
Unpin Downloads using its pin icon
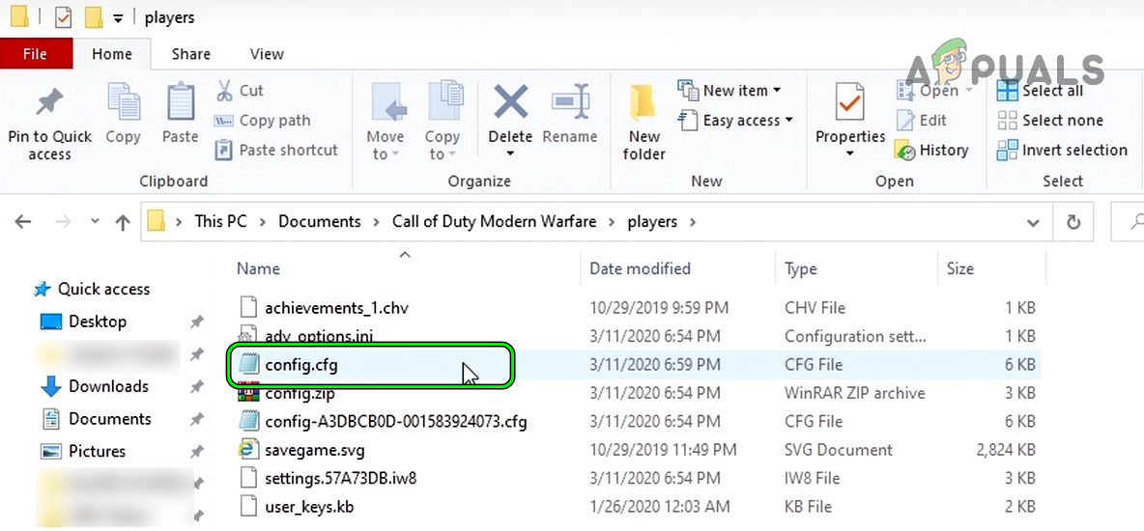click(x=197, y=387)
